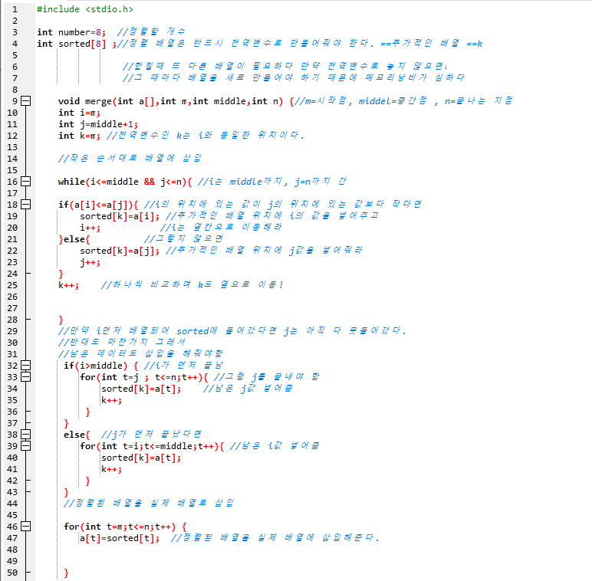Click 'sorted[k]=a[t];' on line 34
Viewport: 592px width, 581px height.
point(141,389)
